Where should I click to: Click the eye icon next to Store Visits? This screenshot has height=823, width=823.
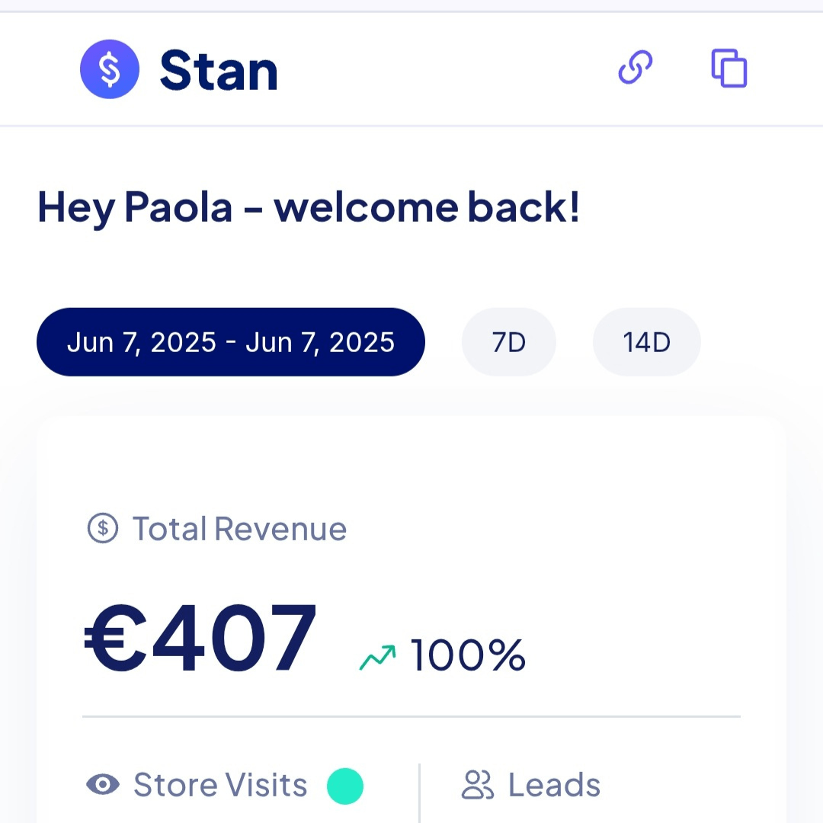click(x=103, y=785)
